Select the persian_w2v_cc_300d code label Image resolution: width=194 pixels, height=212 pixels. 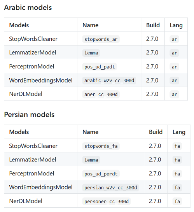pos(111,187)
